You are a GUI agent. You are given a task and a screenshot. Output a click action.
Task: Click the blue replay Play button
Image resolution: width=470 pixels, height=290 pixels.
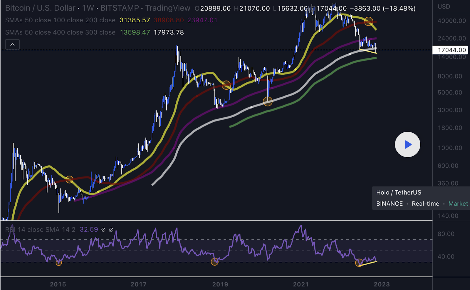click(x=407, y=144)
